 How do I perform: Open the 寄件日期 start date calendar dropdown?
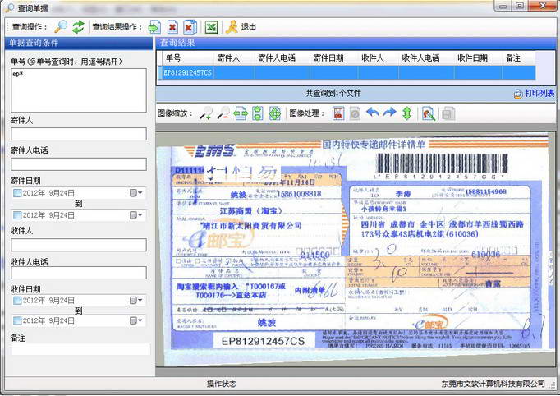(x=135, y=193)
